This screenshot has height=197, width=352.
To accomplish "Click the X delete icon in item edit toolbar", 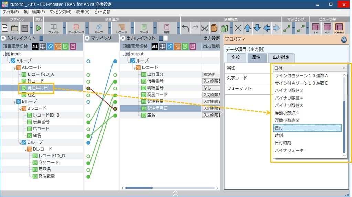I will [238, 28].
